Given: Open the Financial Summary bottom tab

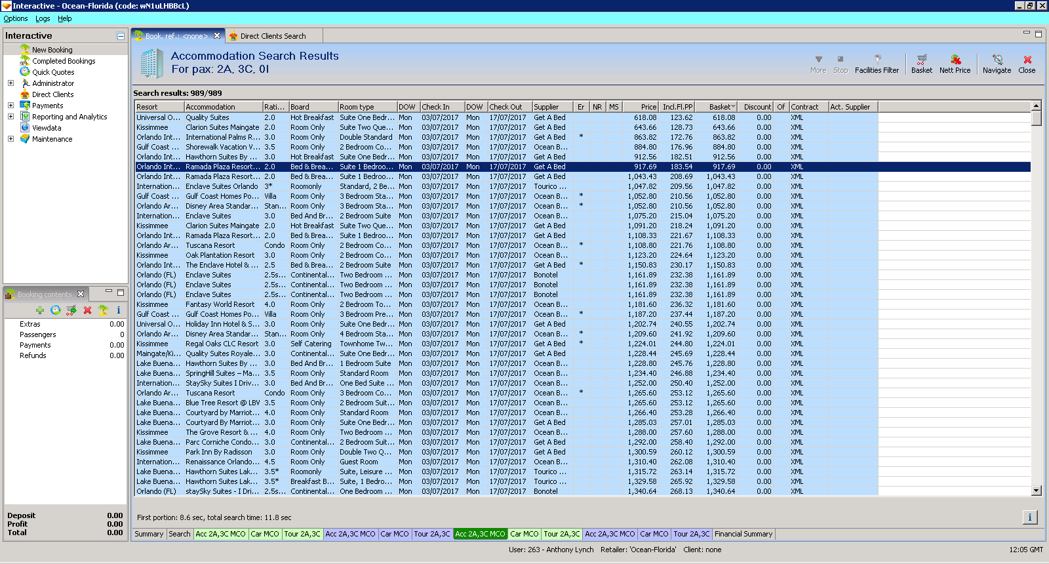Looking at the screenshot, I should click(x=743, y=534).
